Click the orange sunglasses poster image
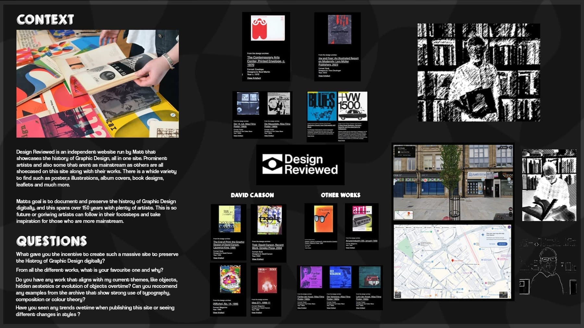Image resolution: width=584 pixels, height=328 pixels. click(x=323, y=219)
